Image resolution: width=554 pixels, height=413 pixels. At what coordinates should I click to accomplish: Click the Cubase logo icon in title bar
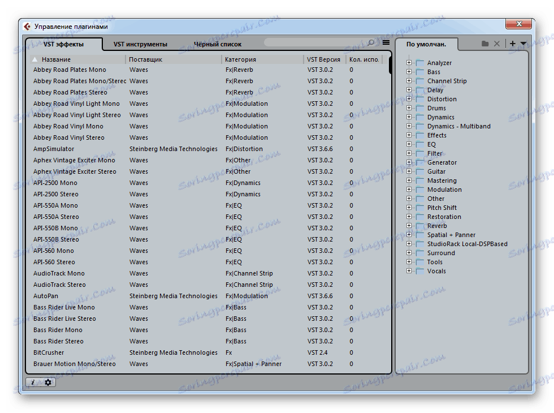(x=27, y=27)
